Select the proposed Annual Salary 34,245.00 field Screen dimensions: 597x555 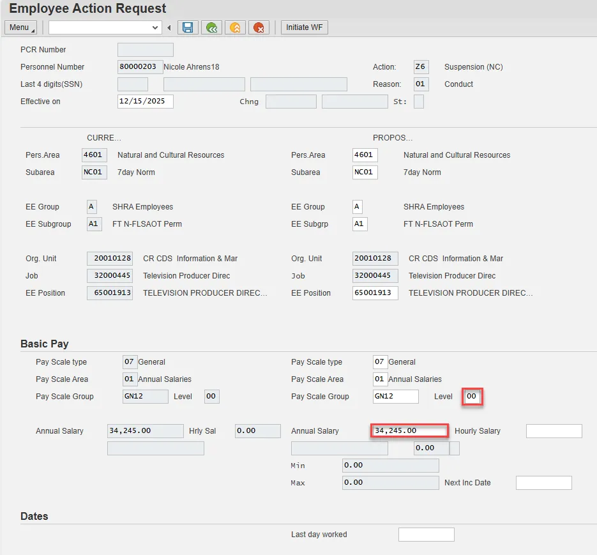coord(409,431)
